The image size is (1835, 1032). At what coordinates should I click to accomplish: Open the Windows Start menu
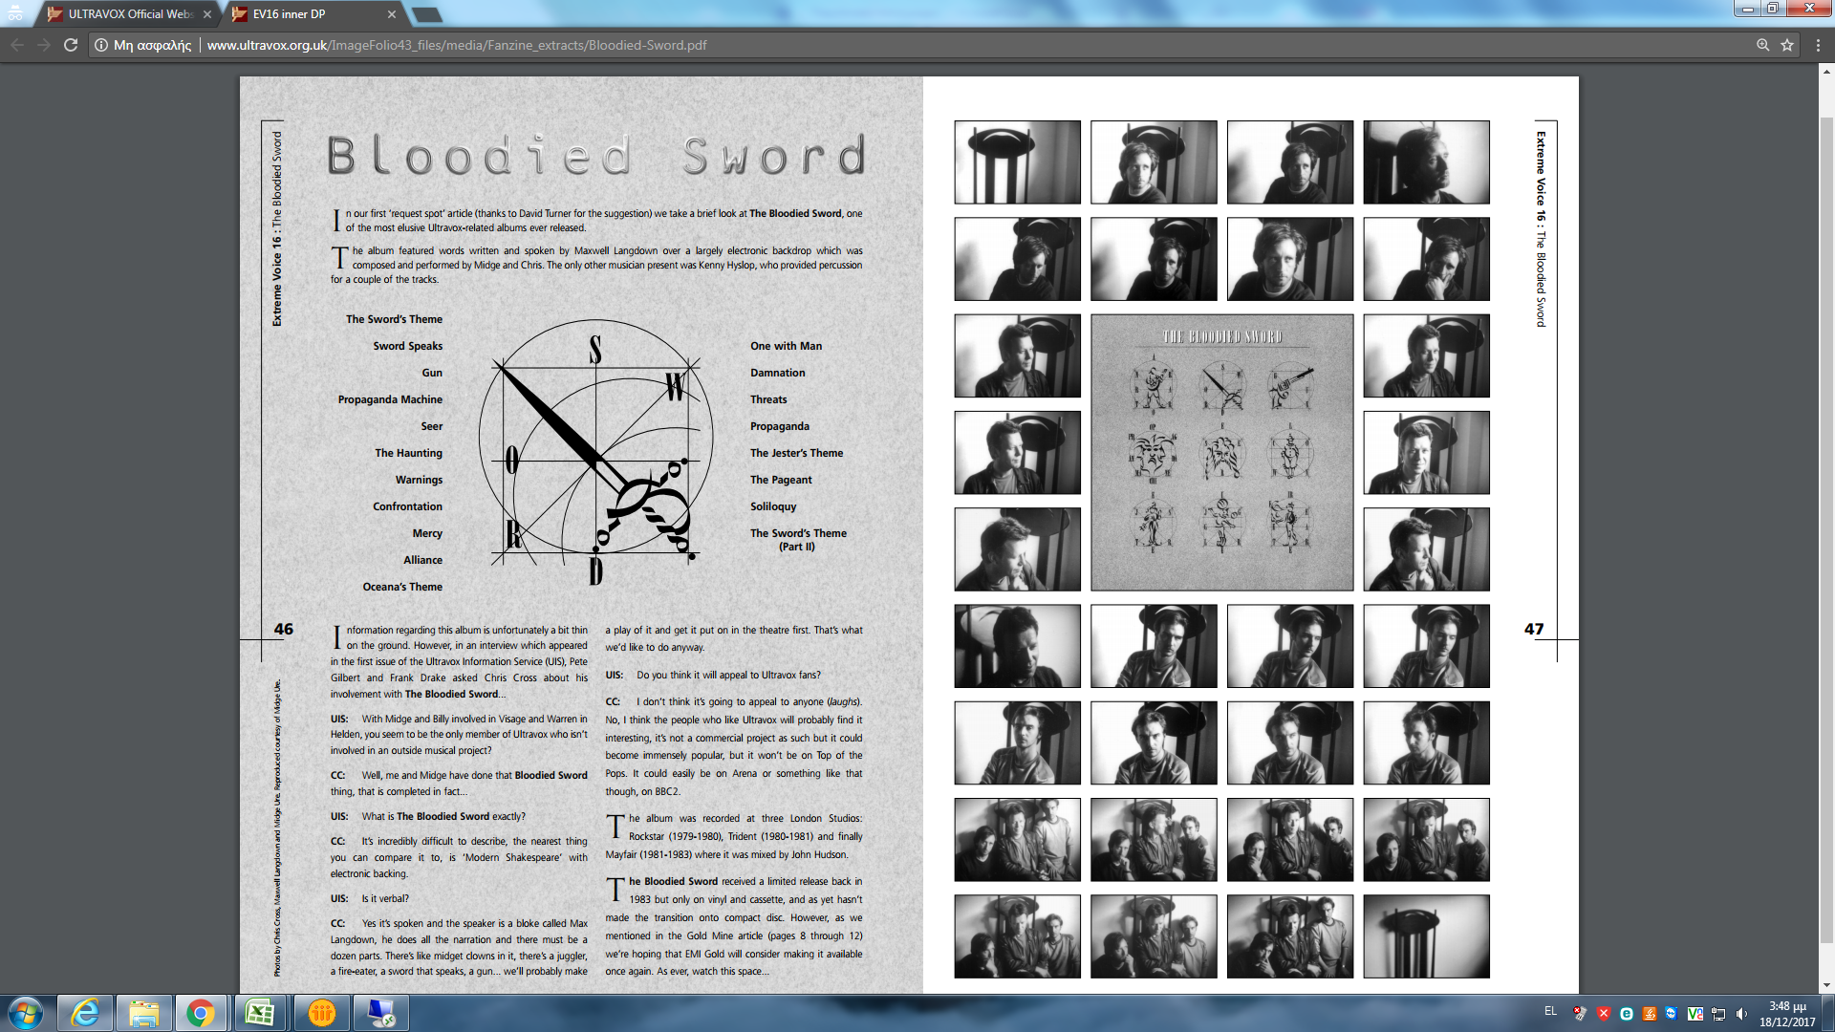click(x=26, y=1013)
